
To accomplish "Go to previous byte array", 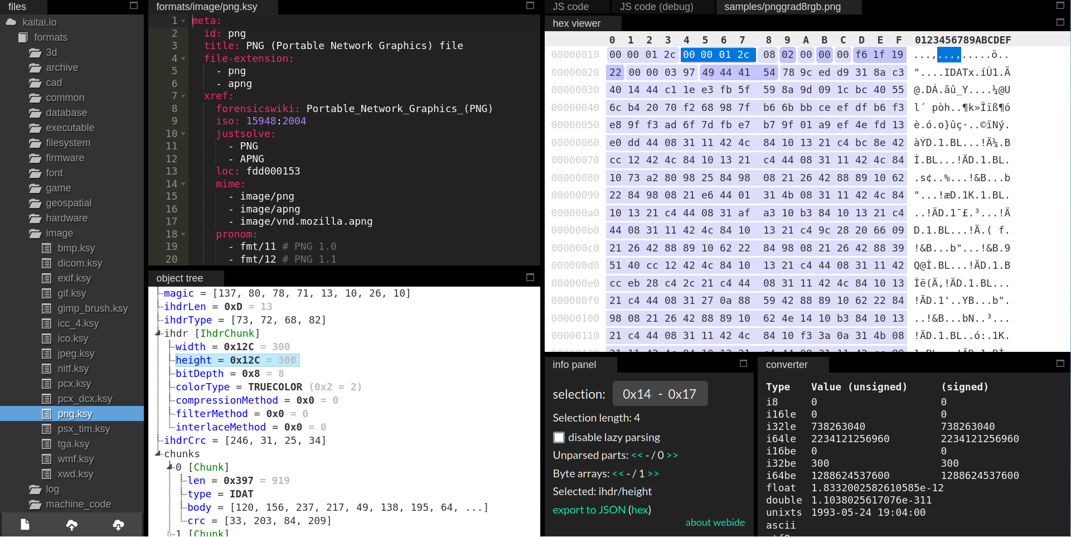I will 618,474.
